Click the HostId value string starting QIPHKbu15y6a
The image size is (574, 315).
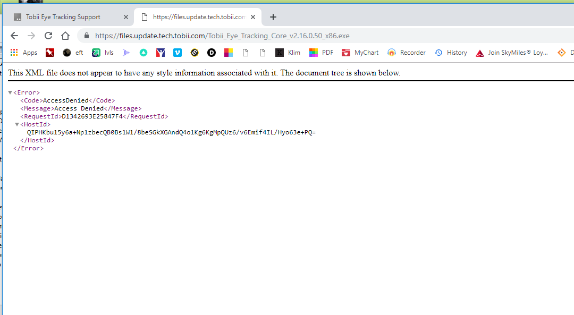point(171,132)
